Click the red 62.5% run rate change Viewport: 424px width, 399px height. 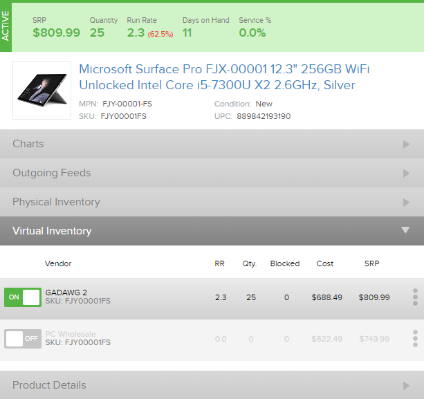[160, 34]
